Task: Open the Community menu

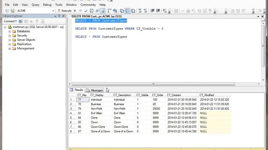Action: (x=88, y=5)
